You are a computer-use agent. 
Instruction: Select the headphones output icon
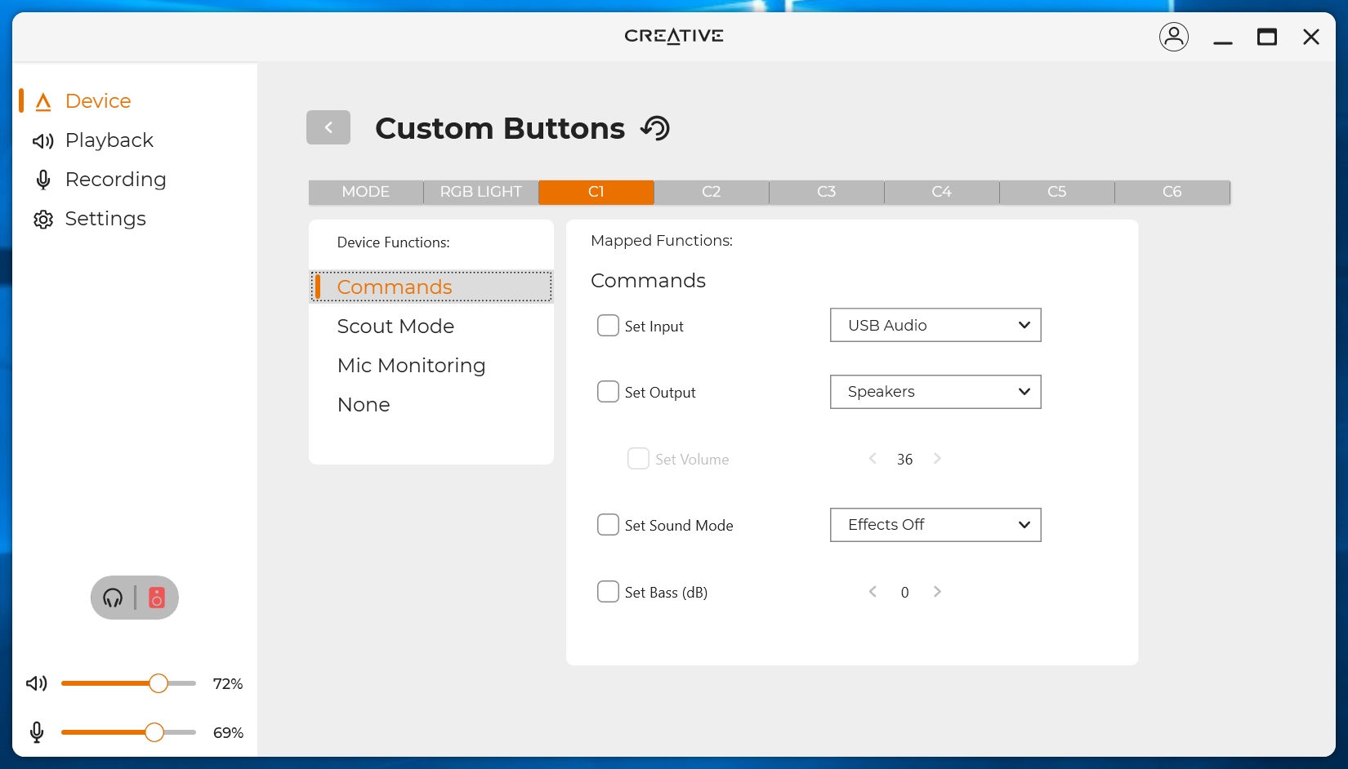click(x=113, y=598)
